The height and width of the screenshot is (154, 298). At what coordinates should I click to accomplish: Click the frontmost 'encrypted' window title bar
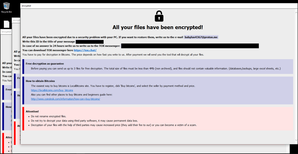point(149,6)
